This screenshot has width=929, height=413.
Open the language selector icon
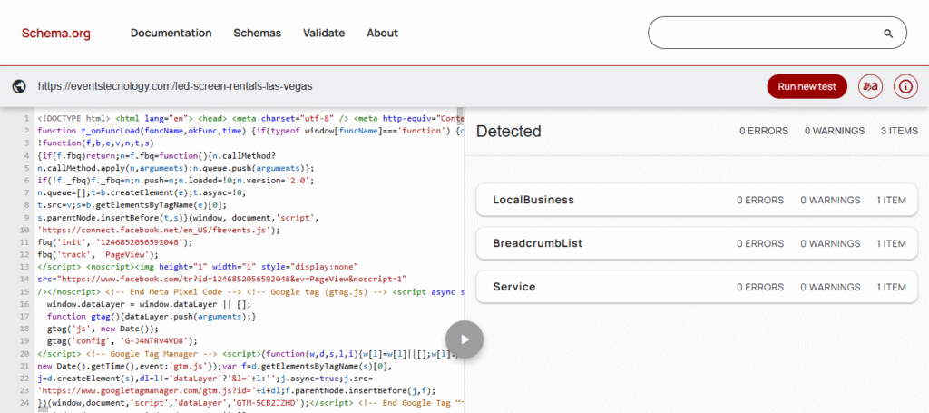pos(870,86)
